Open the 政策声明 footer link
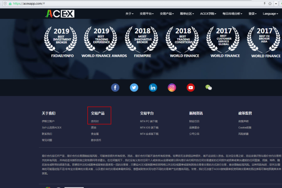This screenshot has width=282, height=188. [243, 121]
